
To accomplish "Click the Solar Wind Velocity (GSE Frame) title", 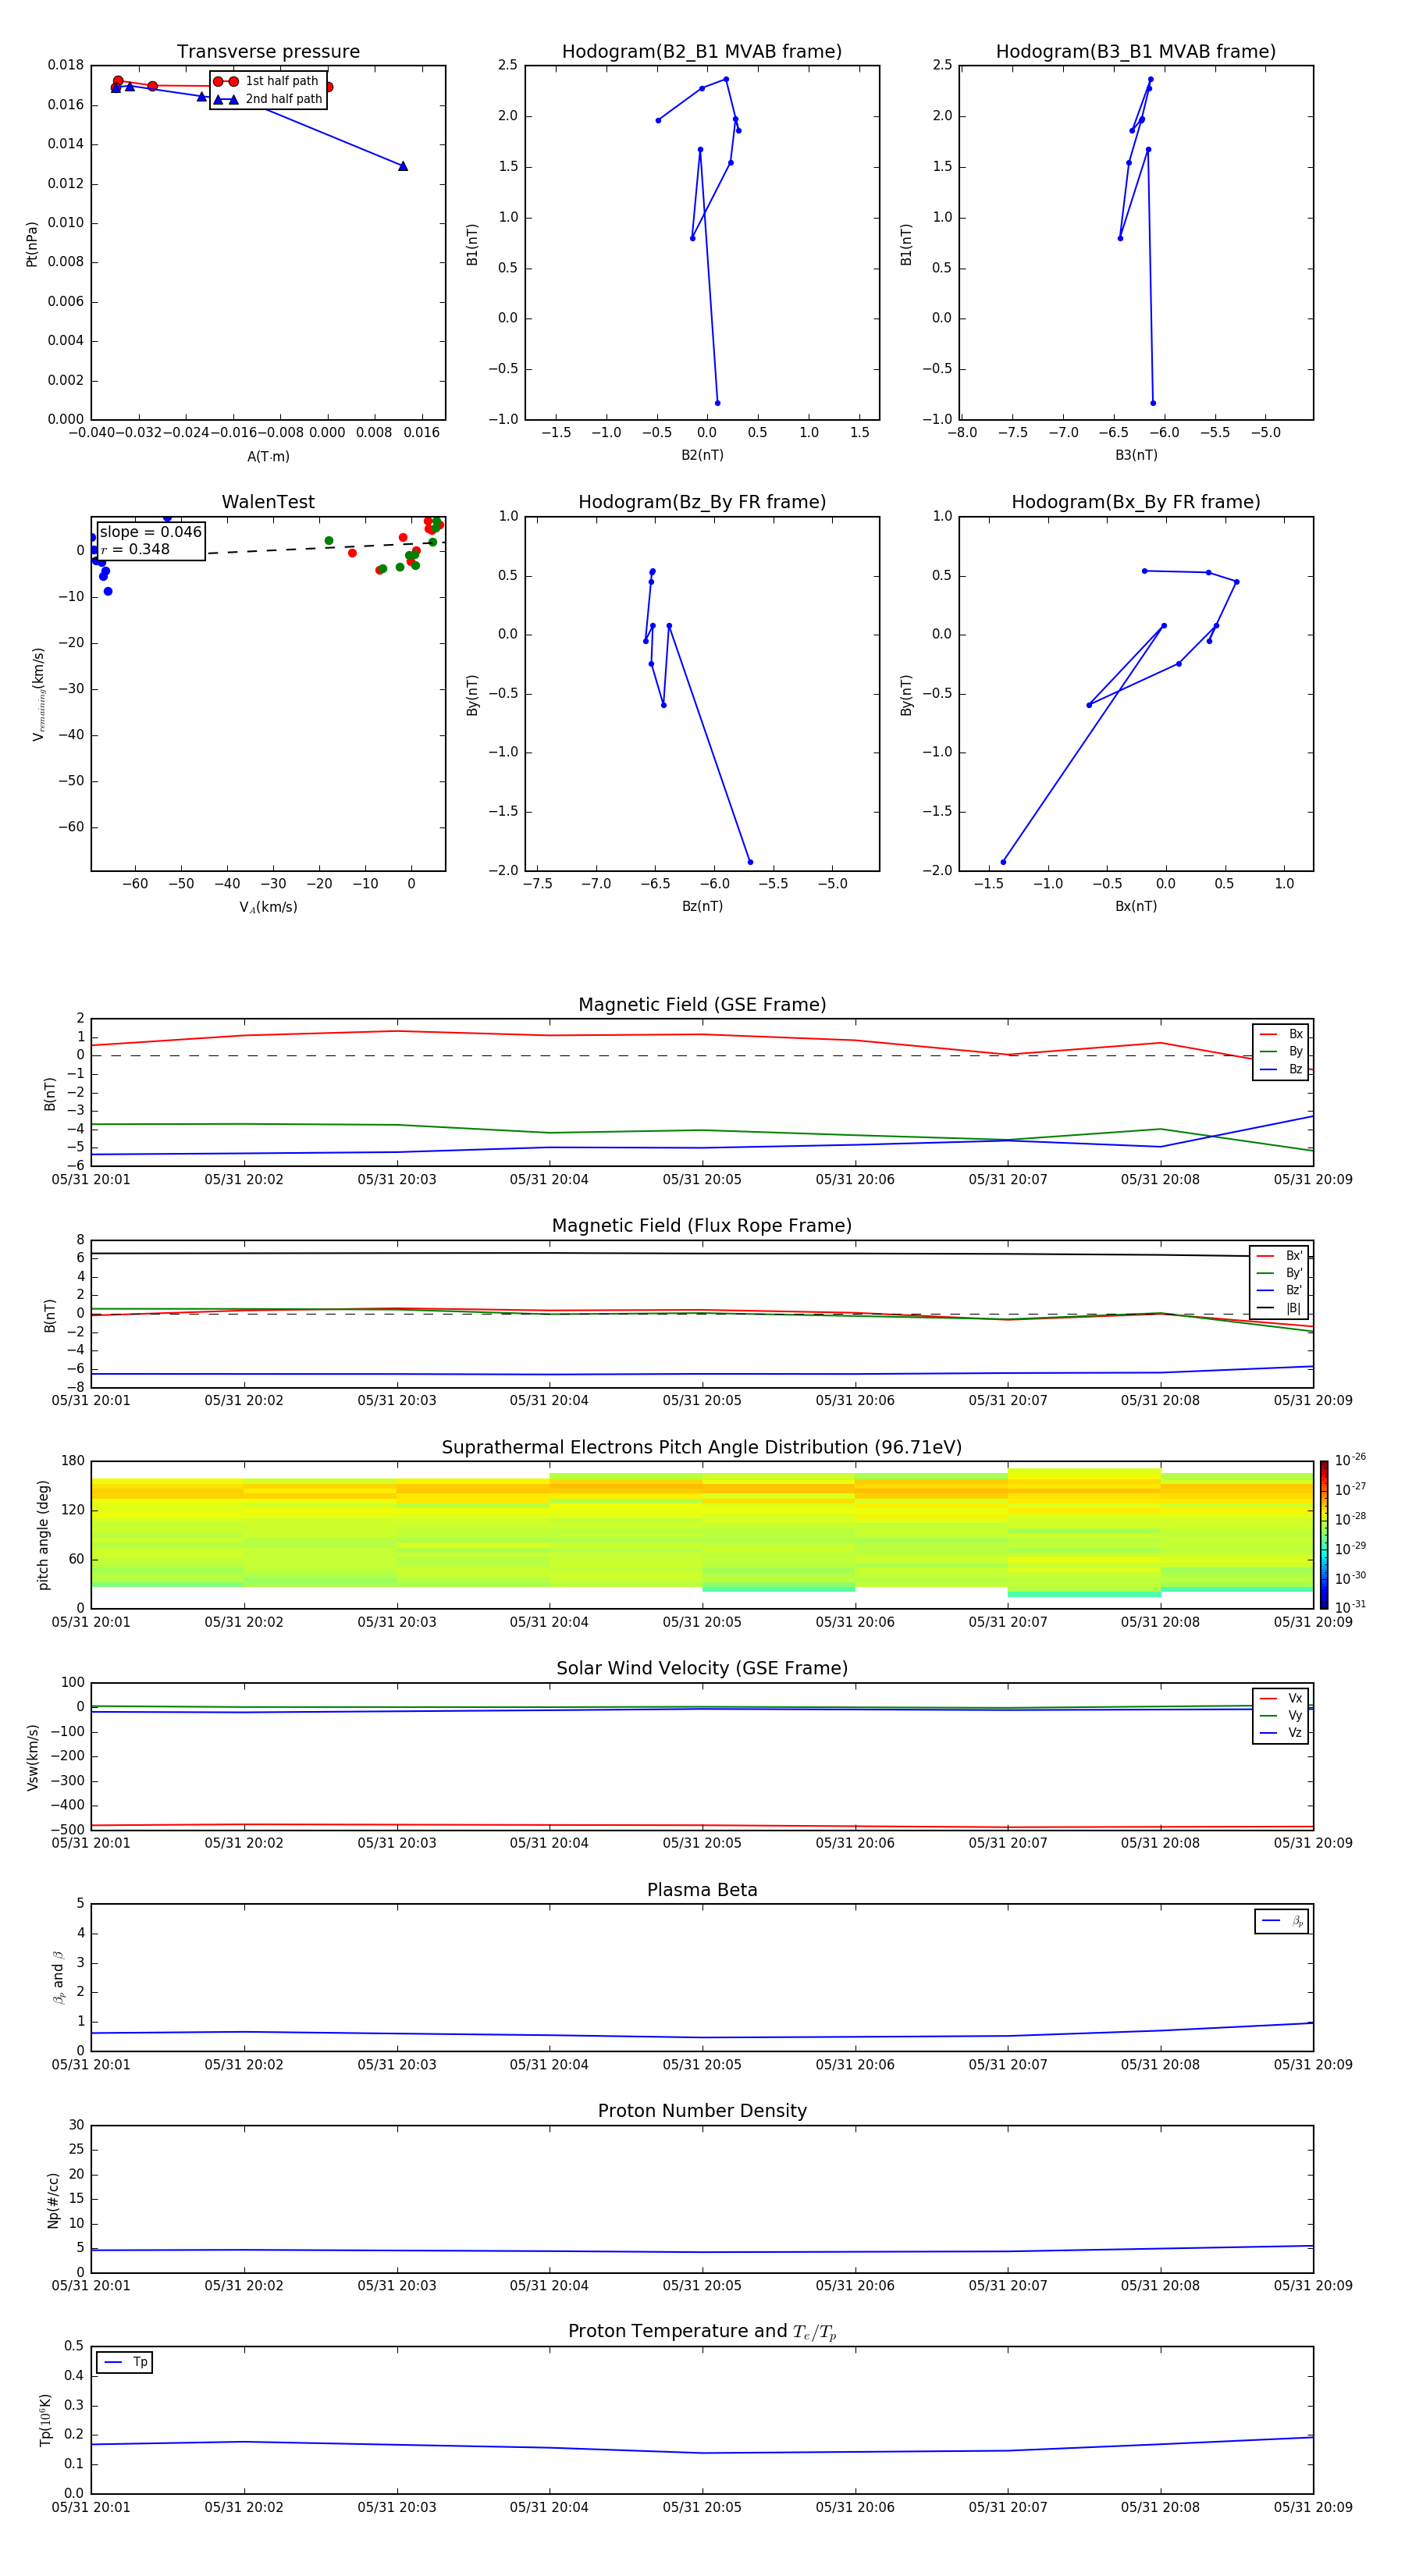I will (702, 1668).
